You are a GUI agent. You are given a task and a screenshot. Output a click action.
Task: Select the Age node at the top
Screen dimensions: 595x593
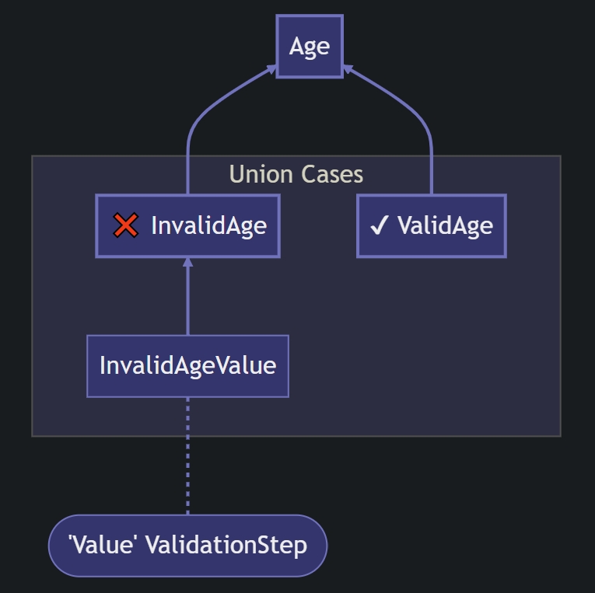[310, 47]
